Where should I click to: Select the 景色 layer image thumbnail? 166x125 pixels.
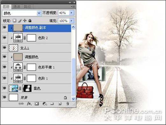(13, 88)
